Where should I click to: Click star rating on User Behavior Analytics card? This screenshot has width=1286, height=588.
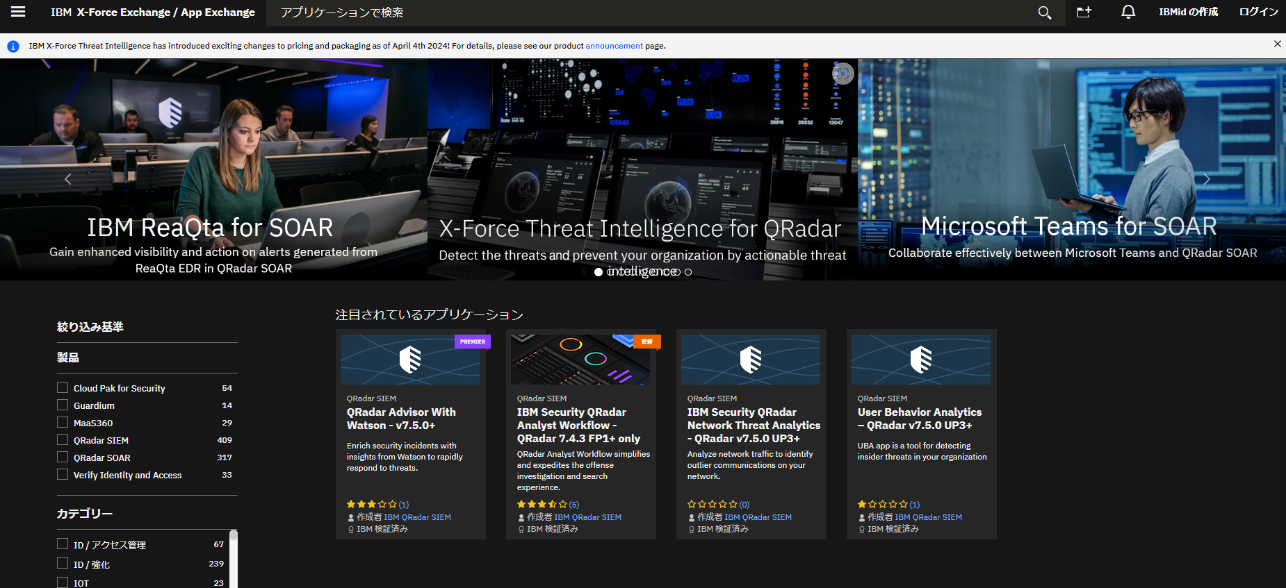[883, 505]
